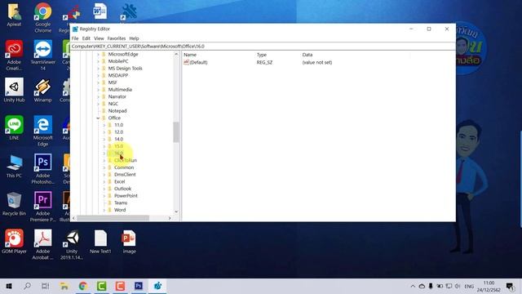Image resolution: width=522 pixels, height=294 pixels.
Task: Expand the Excel key arrow
Action: pos(104,181)
